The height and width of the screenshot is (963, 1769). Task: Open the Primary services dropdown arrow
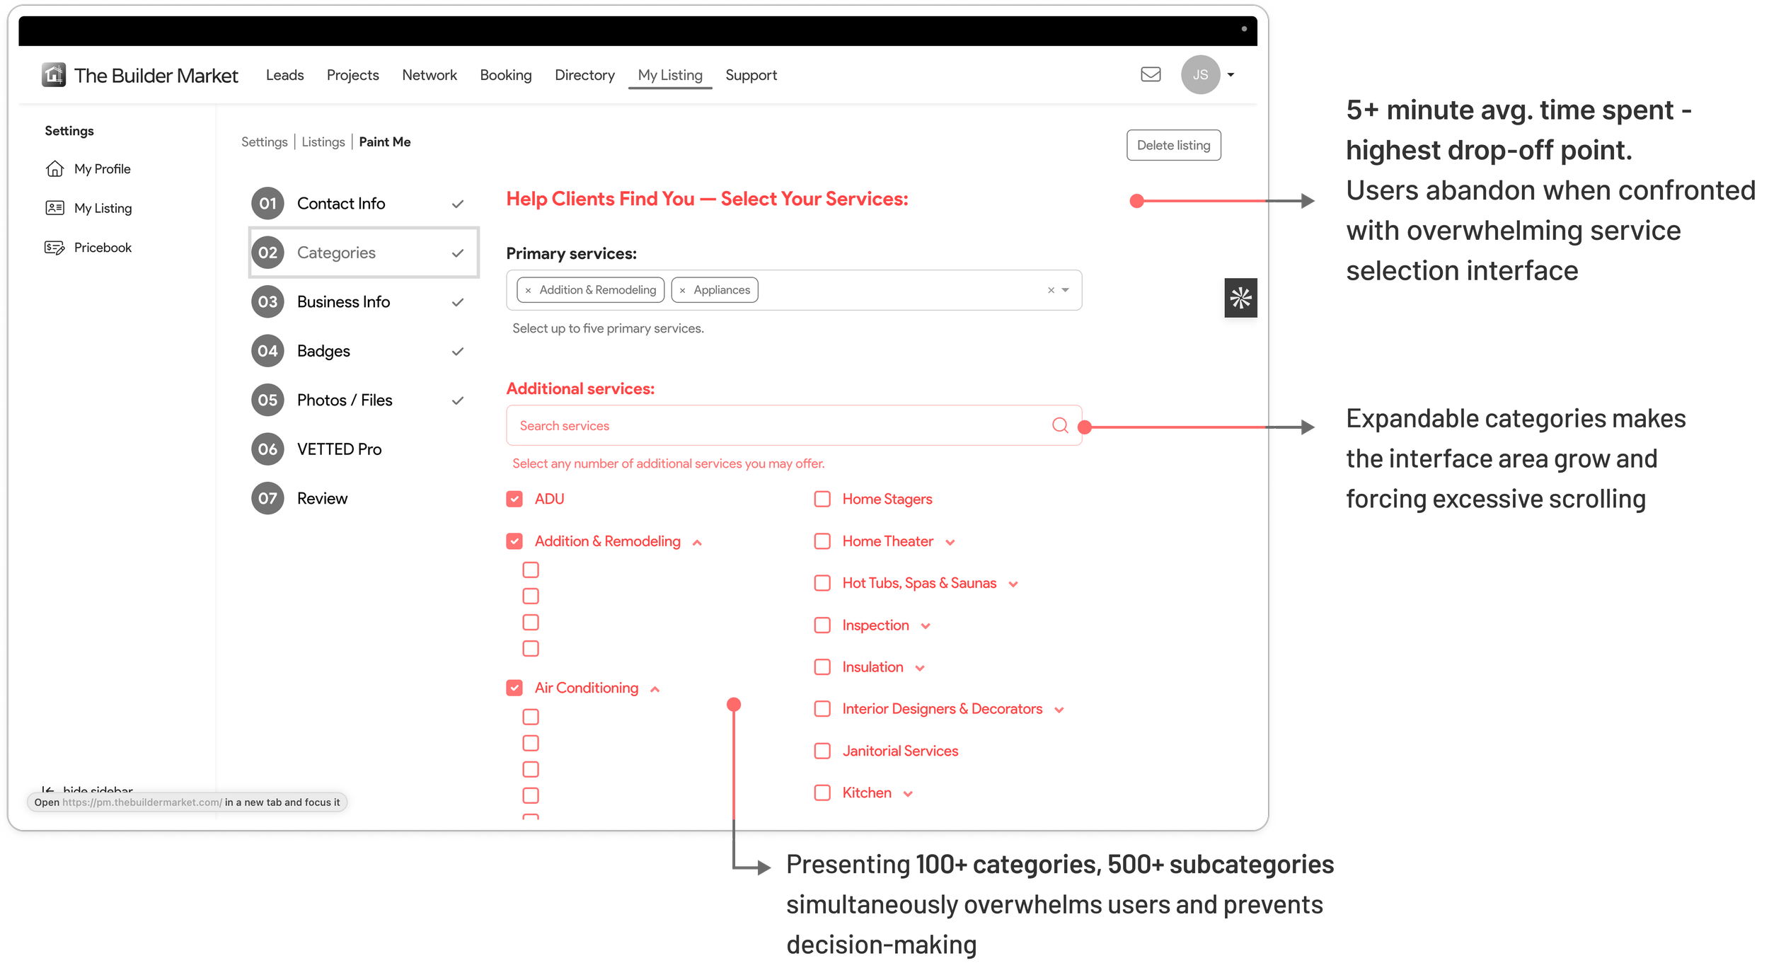pyautogui.click(x=1066, y=290)
